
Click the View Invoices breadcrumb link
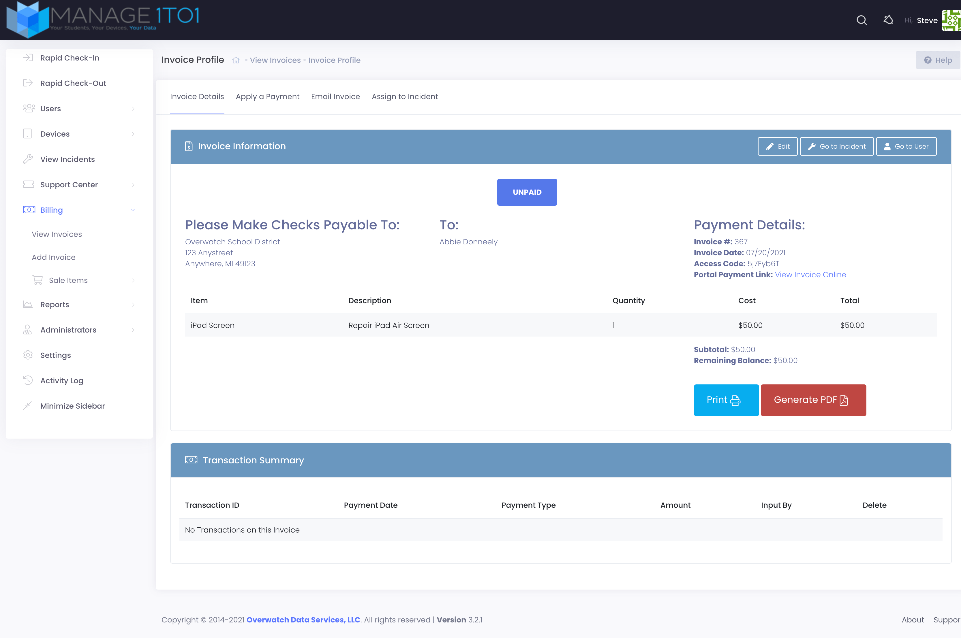pyautogui.click(x=275, y=60)
